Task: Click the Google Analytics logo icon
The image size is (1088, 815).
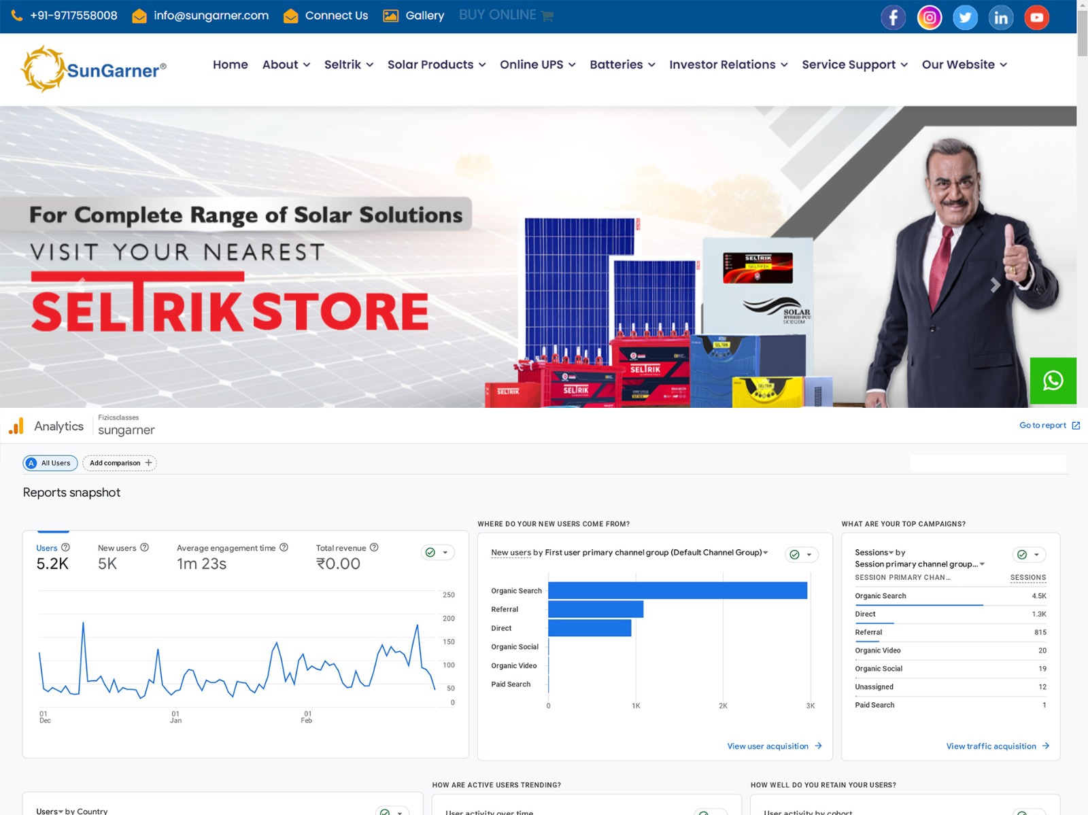Action: coord(16,426)
